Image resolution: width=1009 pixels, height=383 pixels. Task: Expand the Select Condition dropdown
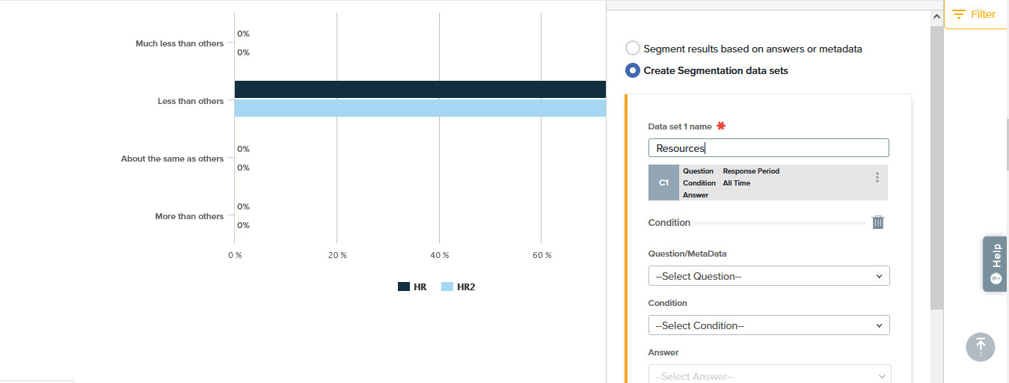[x=769, y=325]
